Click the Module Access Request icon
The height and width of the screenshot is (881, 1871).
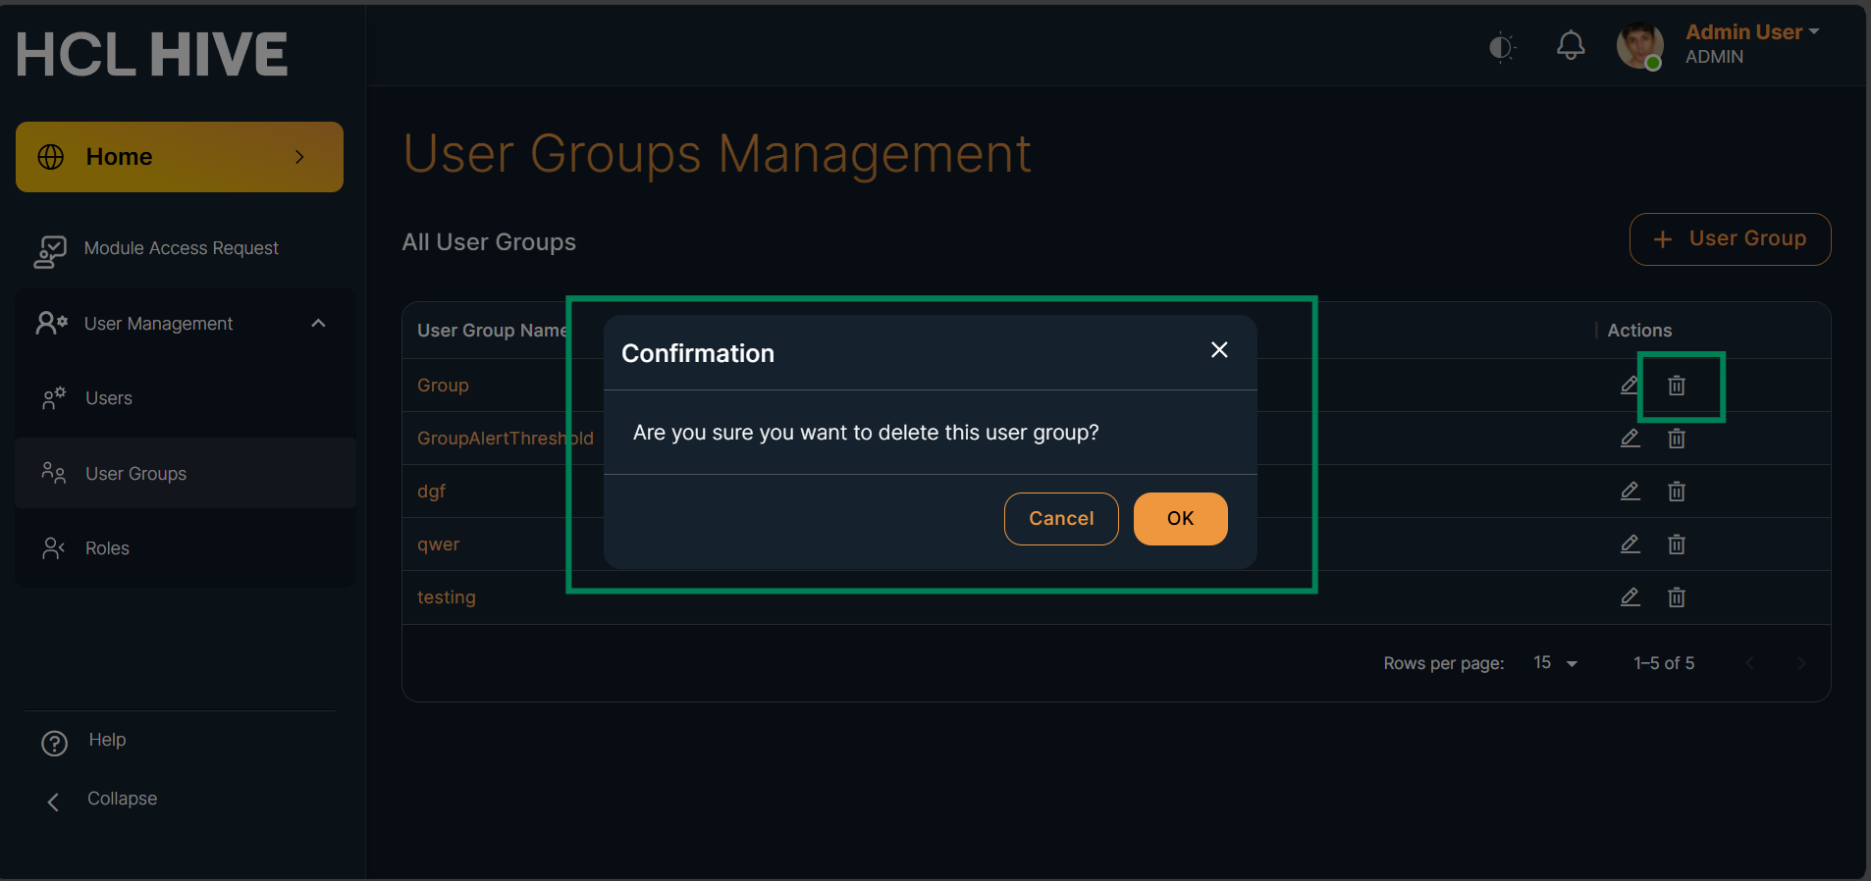50,251
